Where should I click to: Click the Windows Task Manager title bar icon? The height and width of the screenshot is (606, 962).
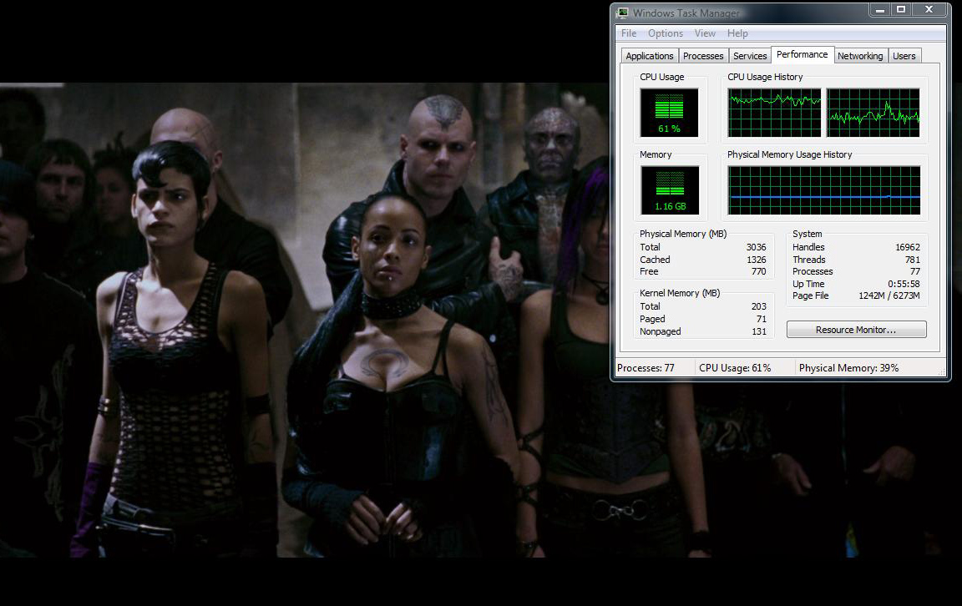(623, 13)
